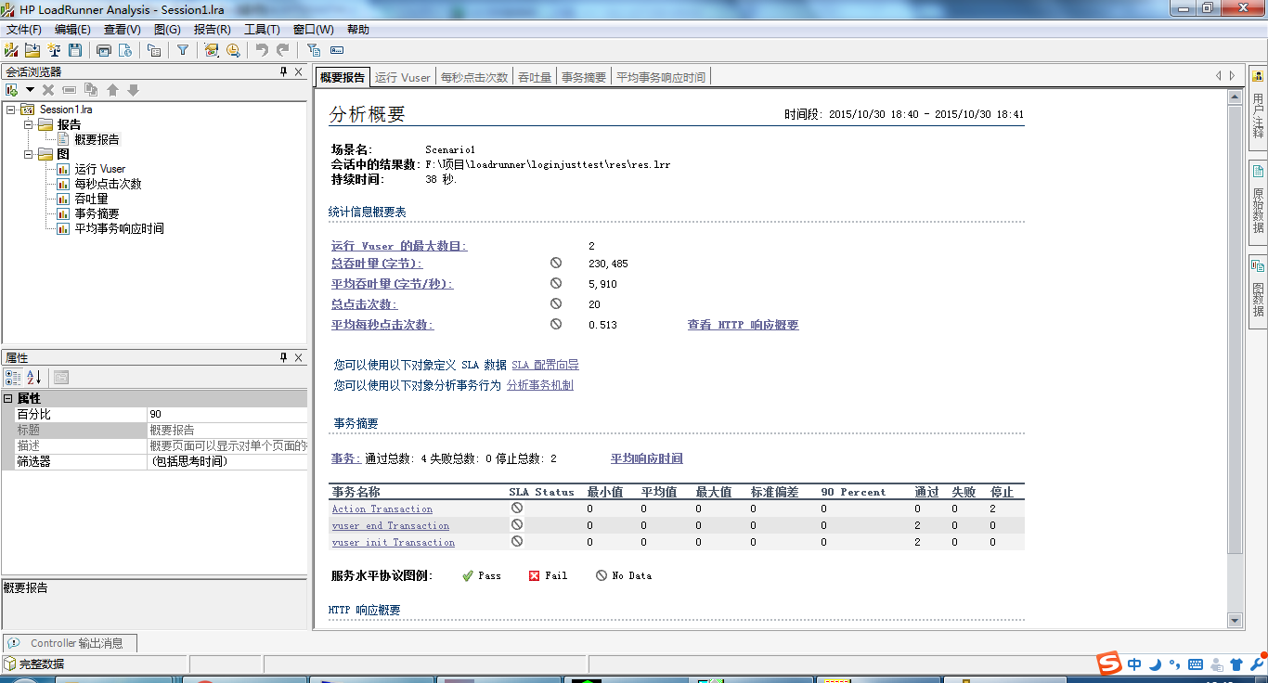Open the vuser_end_Transaction link
Screen dimensions: 1268x683
click(x=391, y=525)
